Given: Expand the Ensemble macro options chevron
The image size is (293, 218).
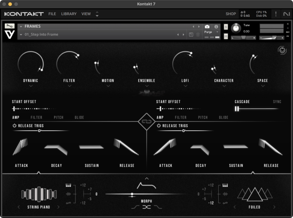Looking at the screenshot, I should coord(147,86).
